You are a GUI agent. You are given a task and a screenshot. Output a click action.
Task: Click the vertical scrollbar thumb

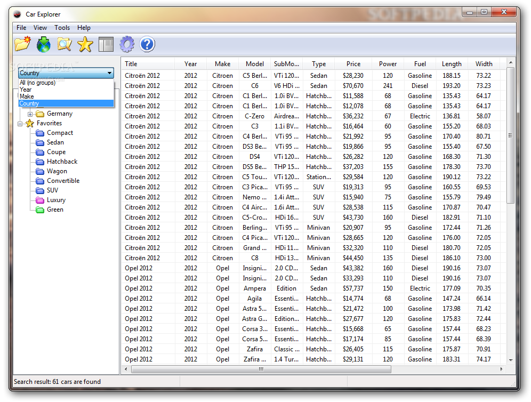click(x=510, y=135)
